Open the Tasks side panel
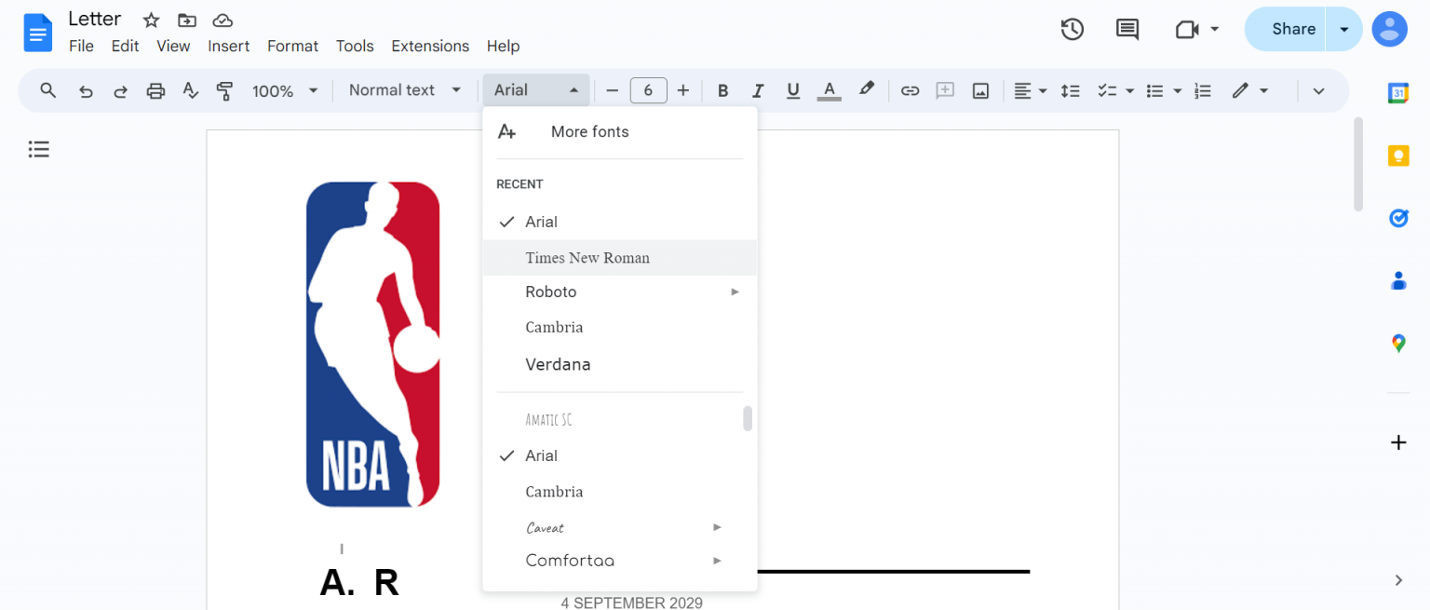The image size is (1430, 610). click(1398, 218)
